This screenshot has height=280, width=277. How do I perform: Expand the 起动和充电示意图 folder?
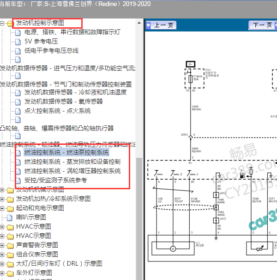[x=2, y=209]
